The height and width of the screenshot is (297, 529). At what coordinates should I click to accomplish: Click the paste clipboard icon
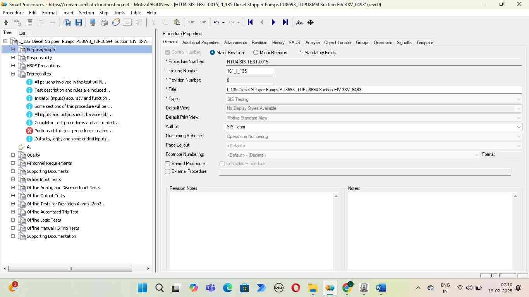(177, 22)
